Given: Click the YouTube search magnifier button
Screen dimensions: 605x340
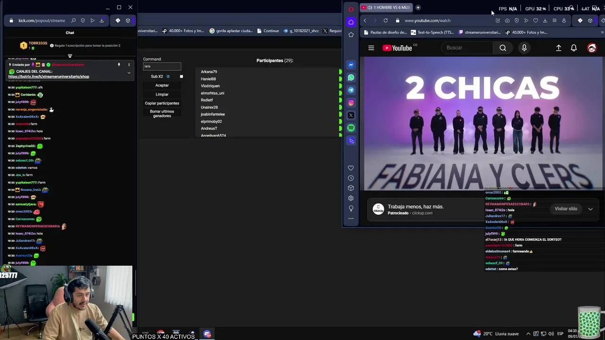Looking at the screenshot, I should [503, 48].
